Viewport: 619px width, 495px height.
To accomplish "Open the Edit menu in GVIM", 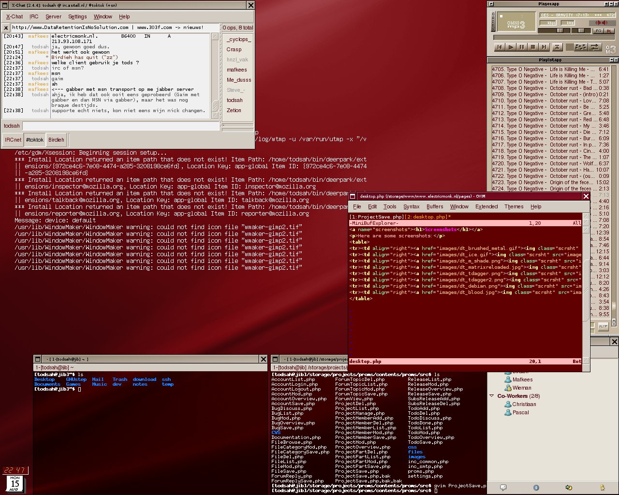I will [x=372, y=206].
